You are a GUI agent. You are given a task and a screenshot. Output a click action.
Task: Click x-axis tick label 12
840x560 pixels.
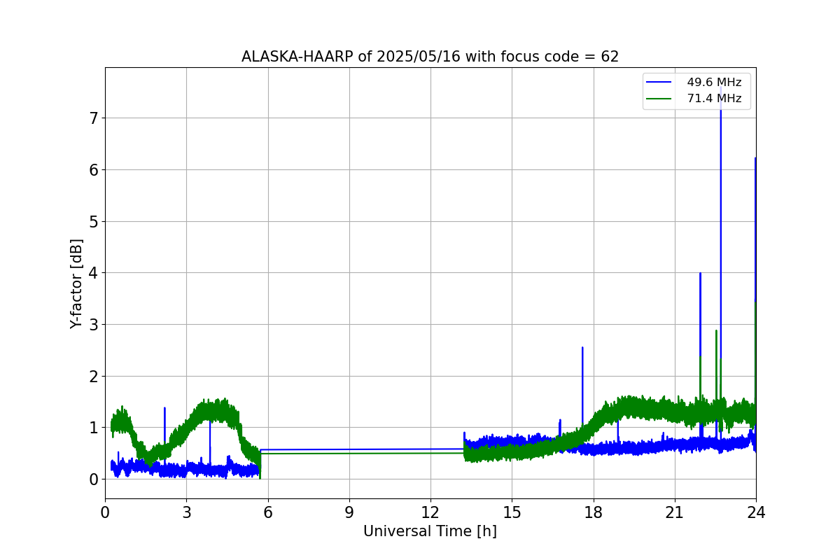click(x=430, y=512)
